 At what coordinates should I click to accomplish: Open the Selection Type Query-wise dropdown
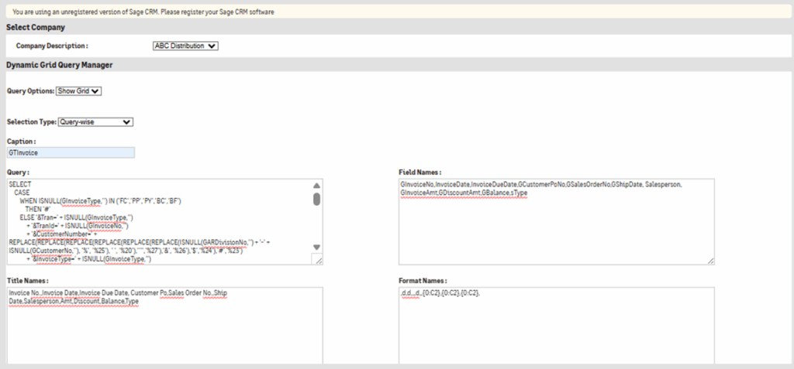click(x=95, y=121)
